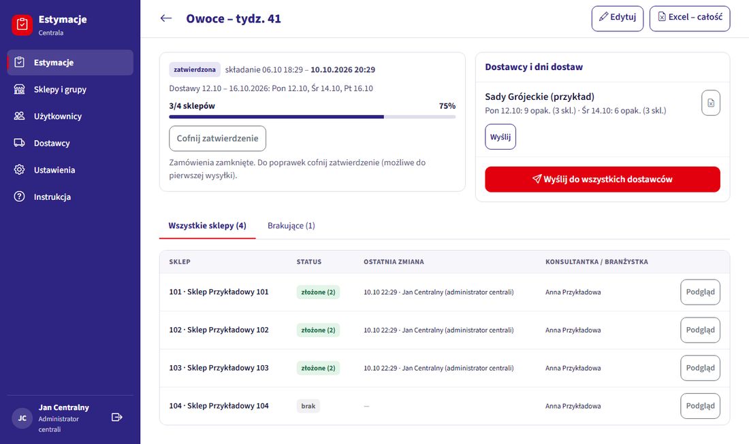Select Estymacje in the sidebar

(x=70, y=63)
